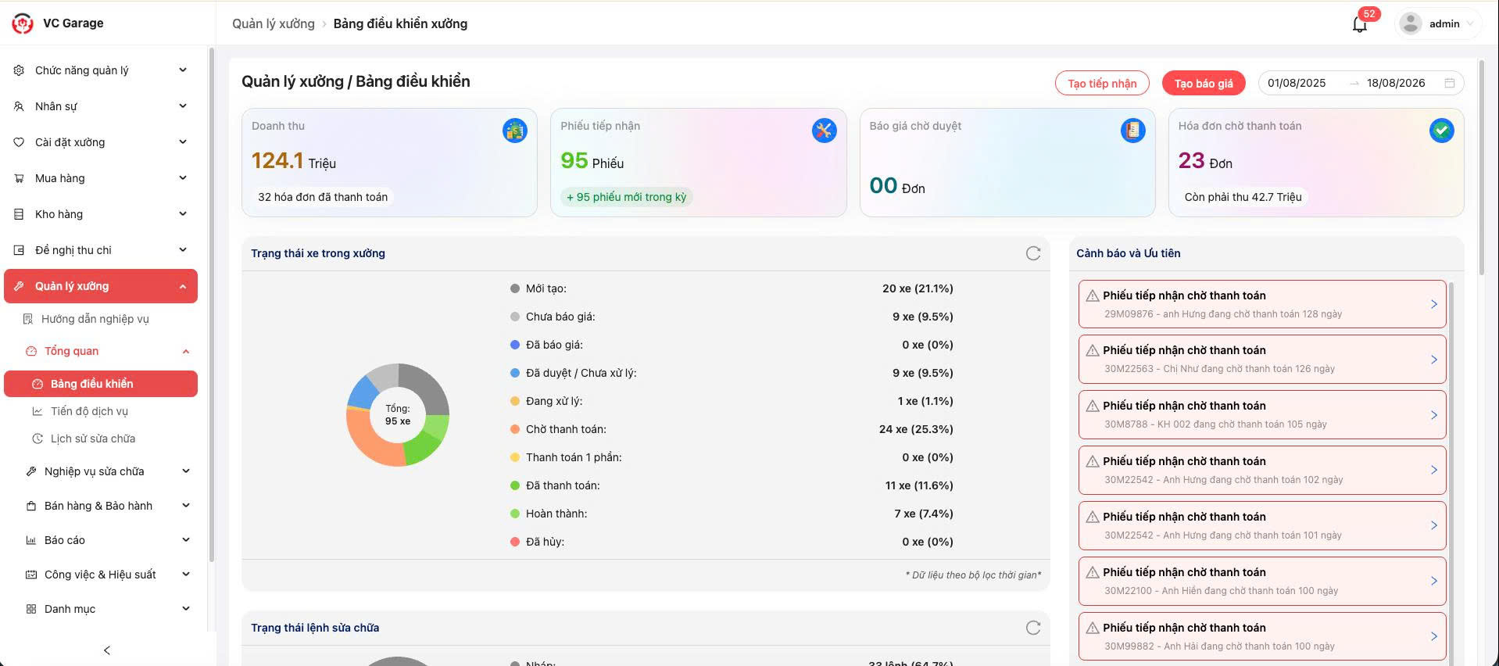Click the vehicle status donut chart
The width and height of the screenshot is (1499, 666).
(398, 415)
